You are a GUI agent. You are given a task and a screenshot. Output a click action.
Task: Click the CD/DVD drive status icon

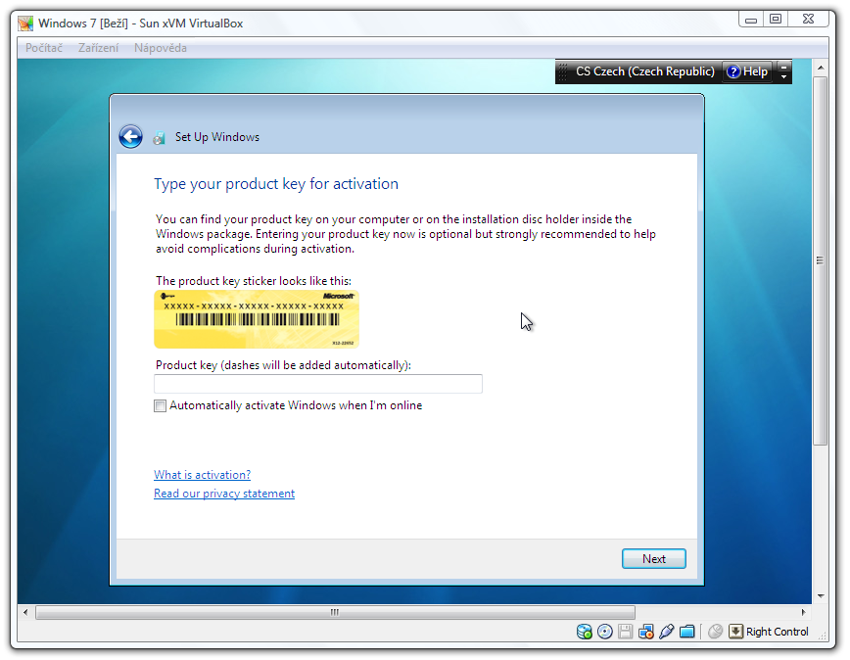tap(604, 632)
